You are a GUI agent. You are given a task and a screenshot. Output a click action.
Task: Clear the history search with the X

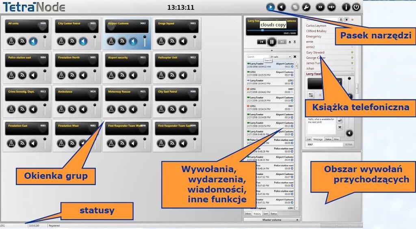click(295, 57)
